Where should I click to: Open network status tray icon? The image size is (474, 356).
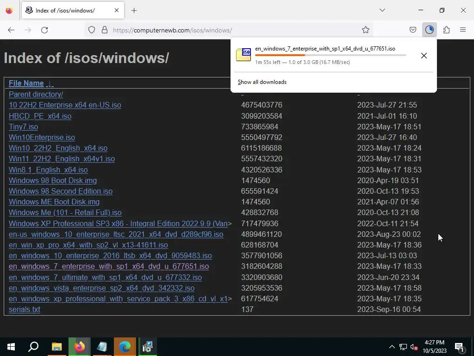(403, 347)
